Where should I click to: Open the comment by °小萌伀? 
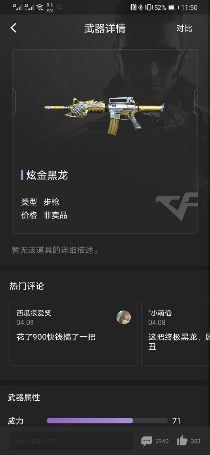(x=176, y=333)
